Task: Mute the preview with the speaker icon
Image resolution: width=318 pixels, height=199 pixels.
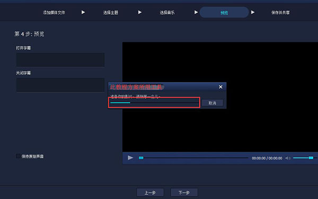Action: point(288,158)
